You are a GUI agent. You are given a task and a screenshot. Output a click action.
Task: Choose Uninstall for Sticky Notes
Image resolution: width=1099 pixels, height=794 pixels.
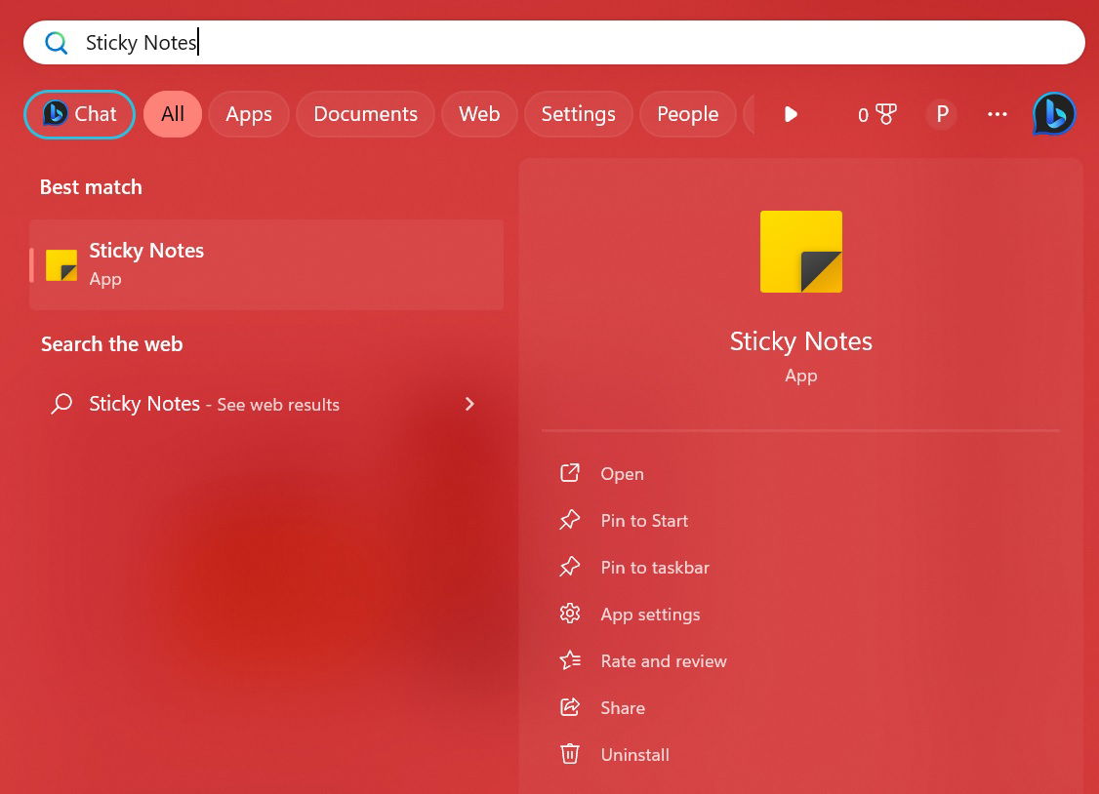pos(634,756)
